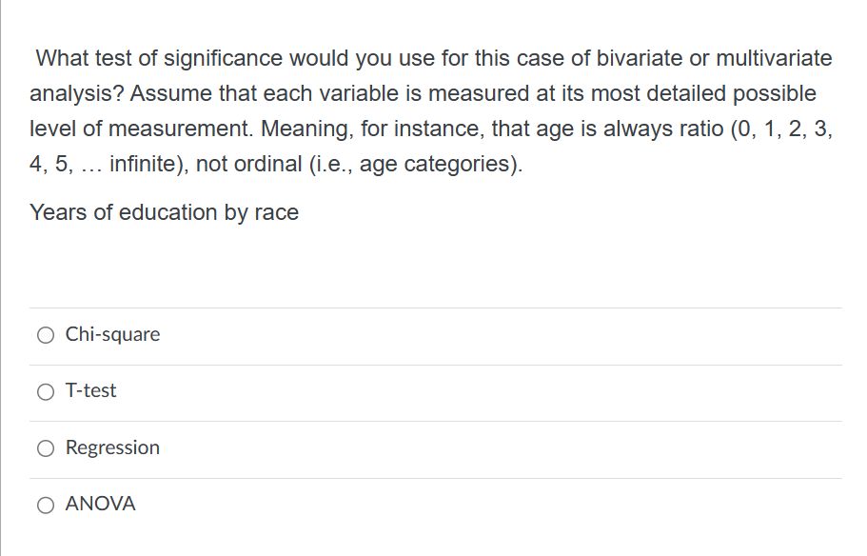The image size is (867, 556).
Task: Pick the ANOVA radio button
Action: tap(46, 505)
